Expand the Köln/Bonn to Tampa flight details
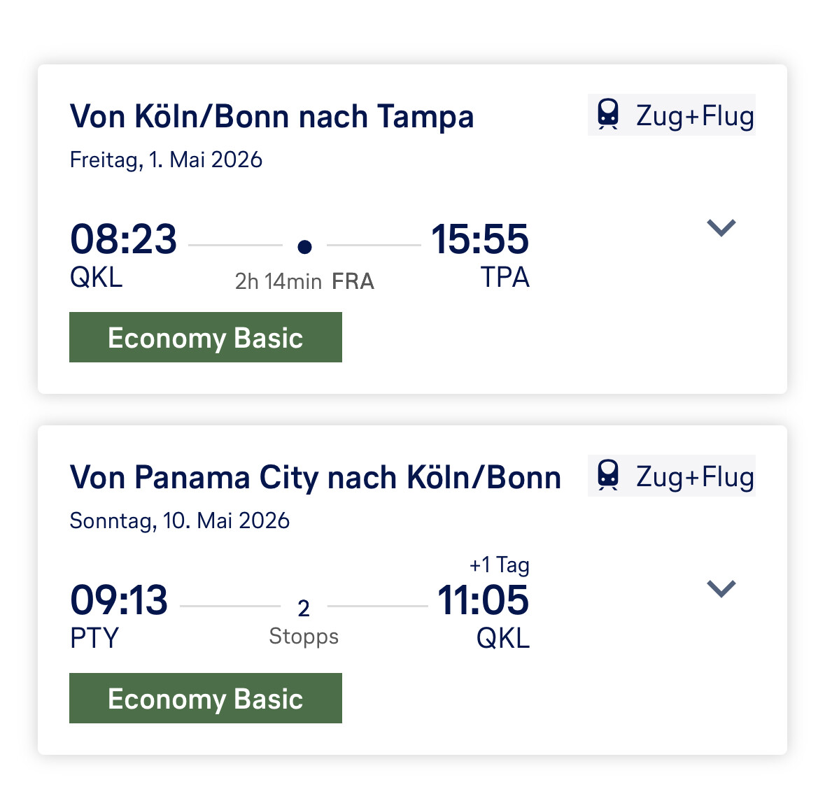This screenshot has height=787, width=825. coord(721,228)
